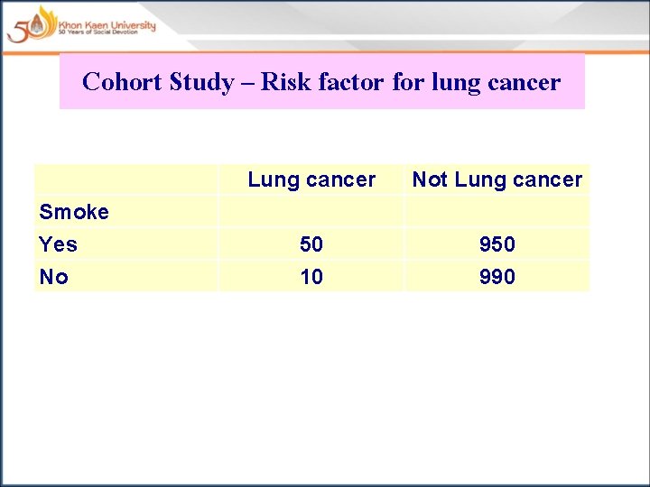Click empty Smoke row cell under 'Not Lung cancer'
This screenshot has width=650, height=487.
[497, 212]
